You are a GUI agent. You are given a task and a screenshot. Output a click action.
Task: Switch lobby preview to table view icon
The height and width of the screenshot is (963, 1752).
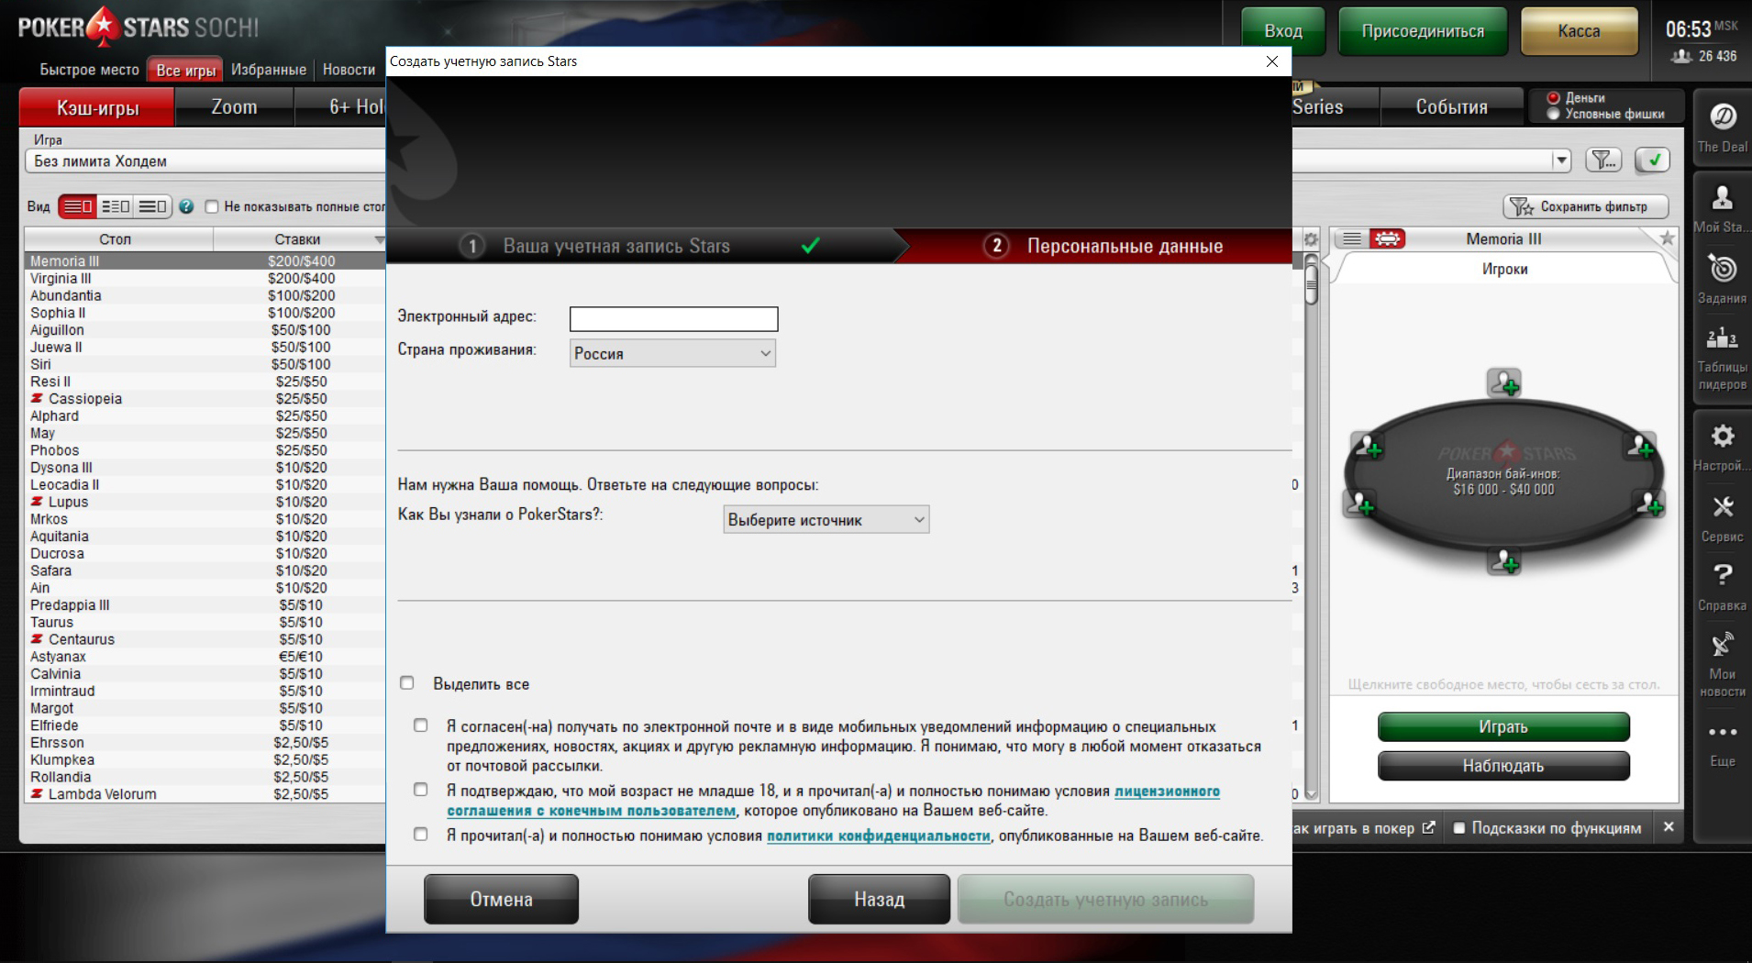[1388, 238]
